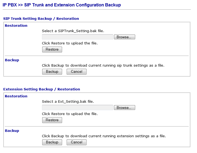Cancel the SIP trunk backup
The image size is (197, 153).
pos(77,71)
